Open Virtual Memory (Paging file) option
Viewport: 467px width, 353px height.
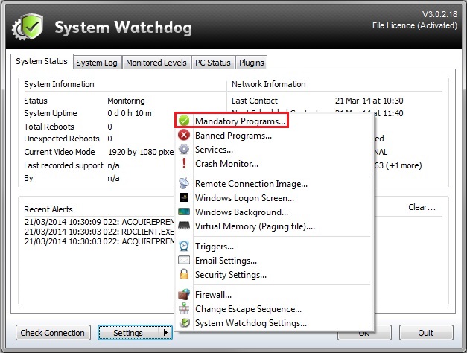[274, 226]
